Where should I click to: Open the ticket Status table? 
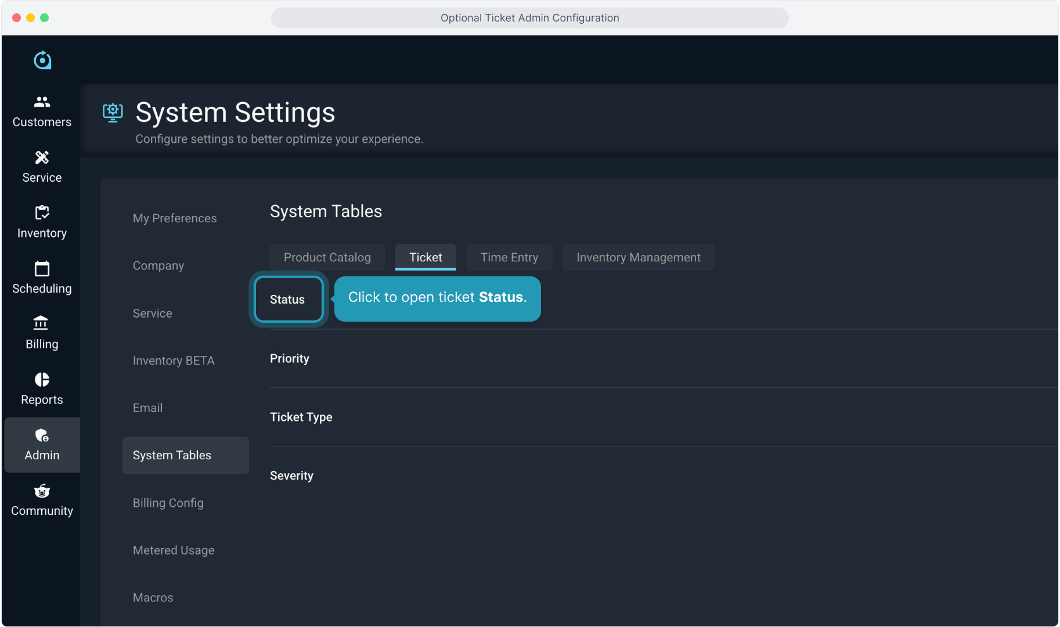288,300
